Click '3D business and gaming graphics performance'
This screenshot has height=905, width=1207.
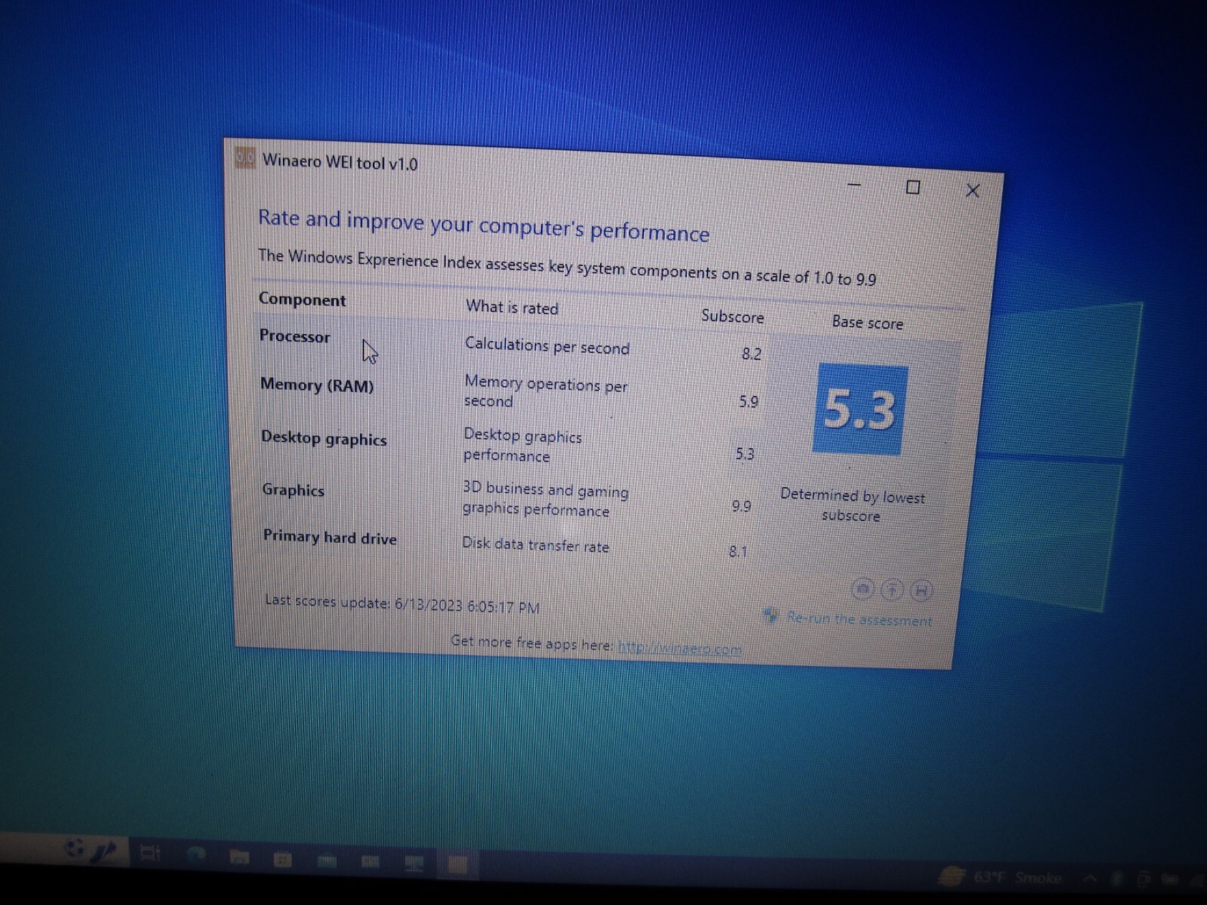pyautogui.click(x=545, y=499)
